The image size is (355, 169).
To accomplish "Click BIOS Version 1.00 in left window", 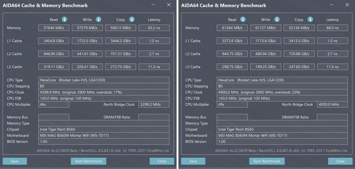I will point(104,142).
